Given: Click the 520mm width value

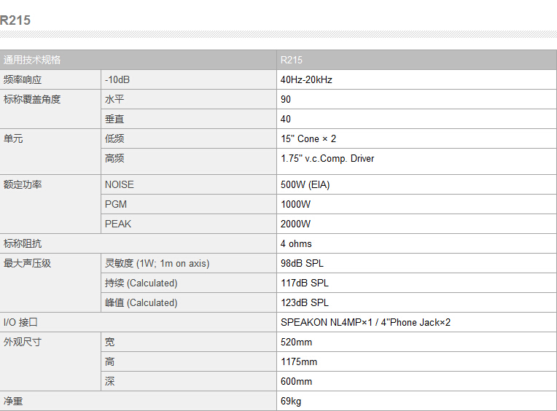Looking at the screenshot, I should 296,342.
